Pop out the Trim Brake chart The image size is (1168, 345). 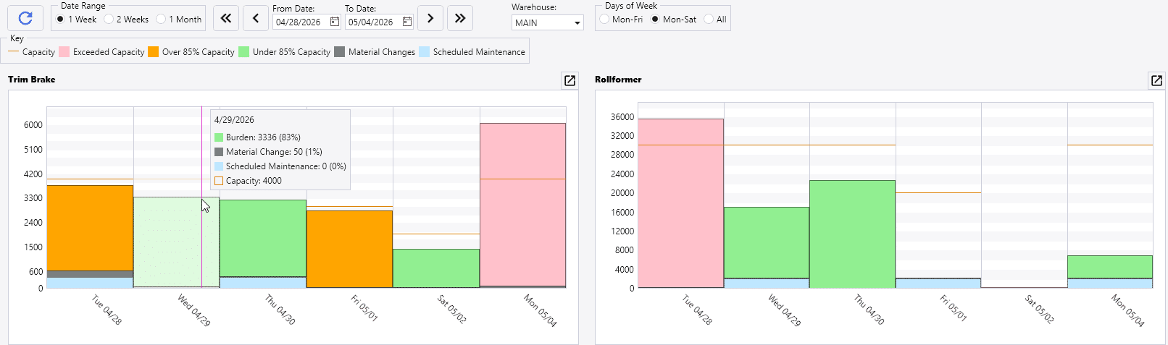[x=570, y=80]
